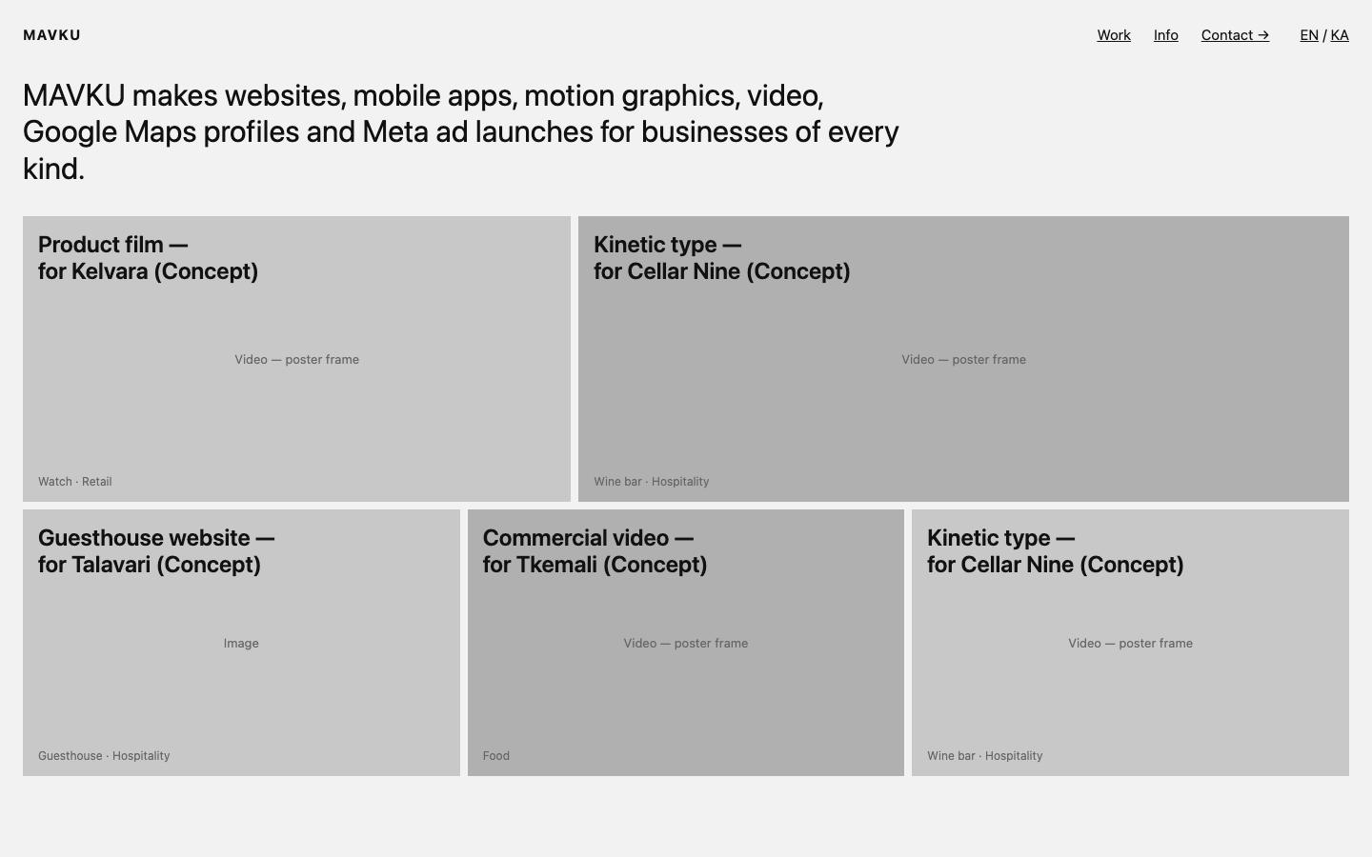Click the wide Cellar Nine poster frame label

tap(963, 360)
